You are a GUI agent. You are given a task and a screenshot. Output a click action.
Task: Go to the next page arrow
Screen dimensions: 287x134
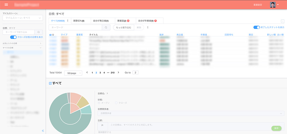pyautogui.click(x=118, y=73)
